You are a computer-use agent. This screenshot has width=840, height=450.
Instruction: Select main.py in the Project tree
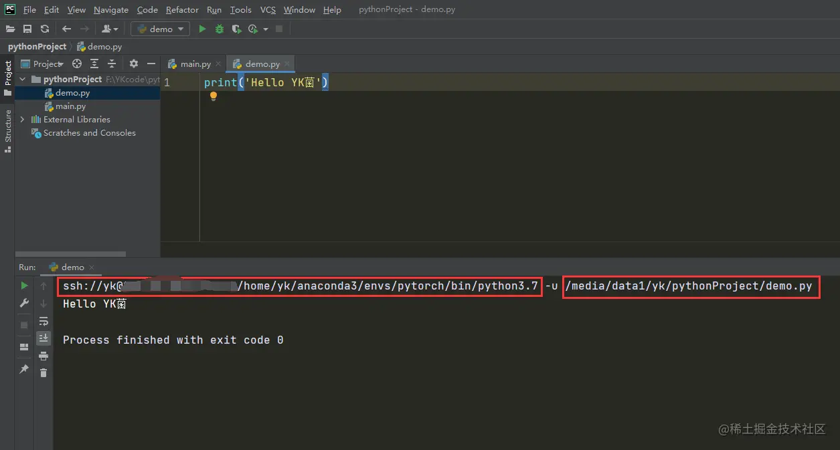[x=87, y=106]
